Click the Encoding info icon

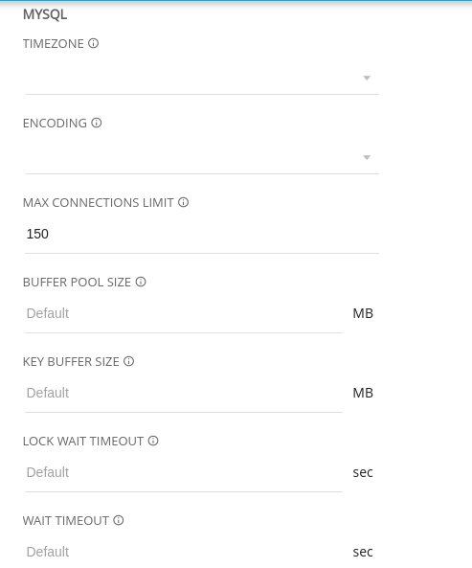click(x=97, y=123)
